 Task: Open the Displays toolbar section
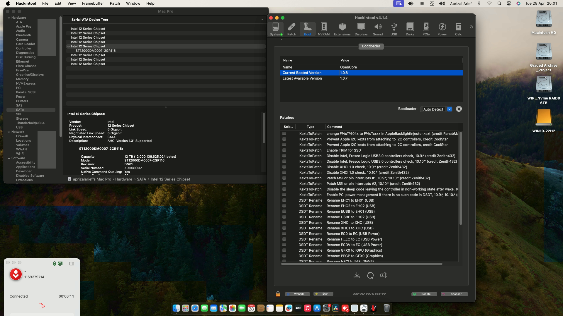[x=361, y=29]
